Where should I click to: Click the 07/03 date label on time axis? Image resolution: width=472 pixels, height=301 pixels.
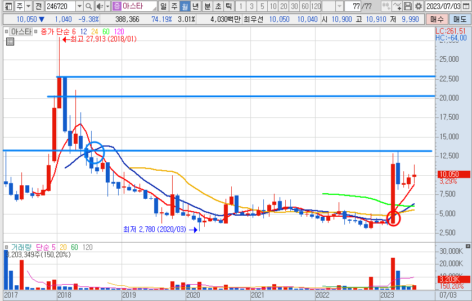(448, 295)
